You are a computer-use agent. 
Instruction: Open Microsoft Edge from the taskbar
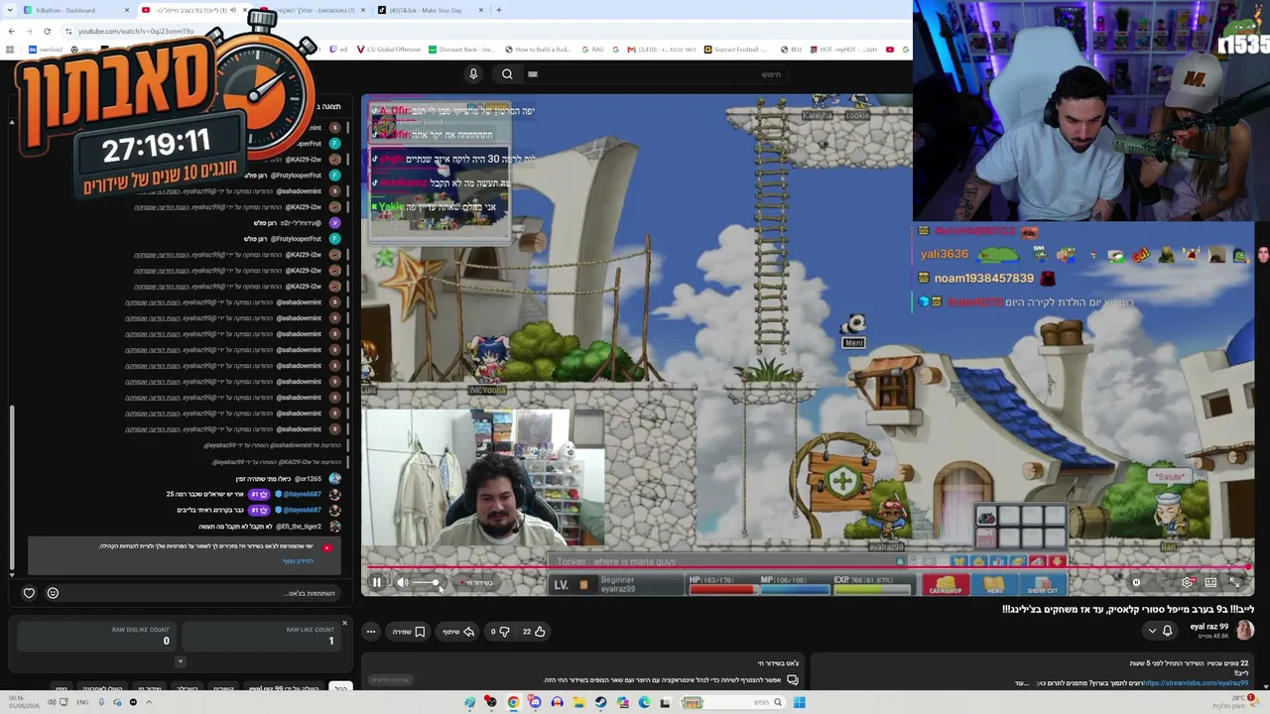pos(644,702)
